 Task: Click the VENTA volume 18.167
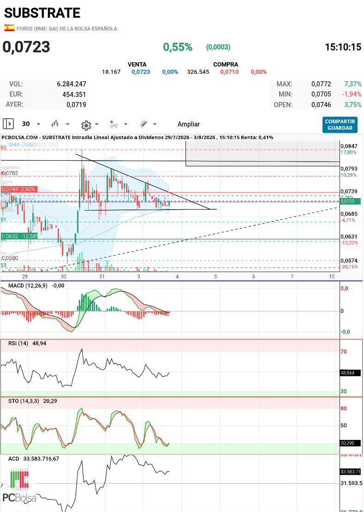pyautogui.click(x=111, y=72)
